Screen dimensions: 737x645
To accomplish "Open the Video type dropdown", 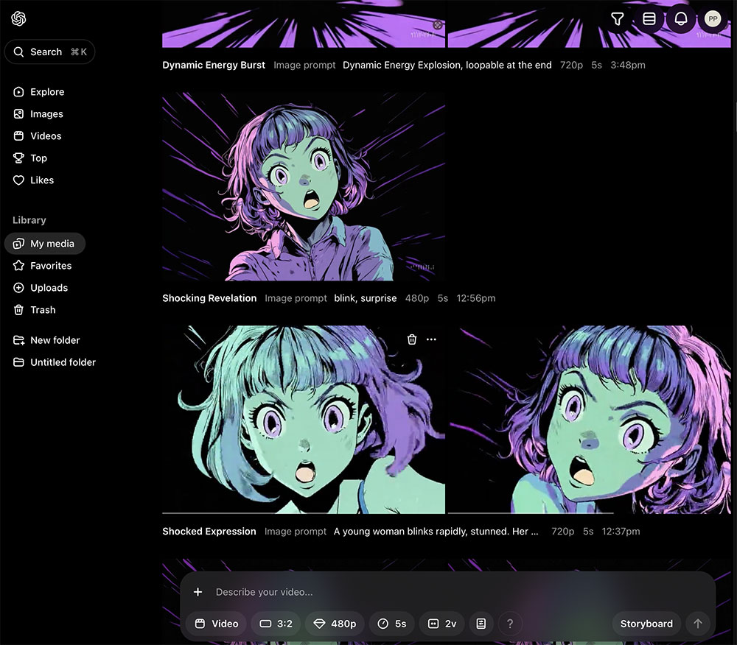I will pyautogui.click(x=216, y=624).
